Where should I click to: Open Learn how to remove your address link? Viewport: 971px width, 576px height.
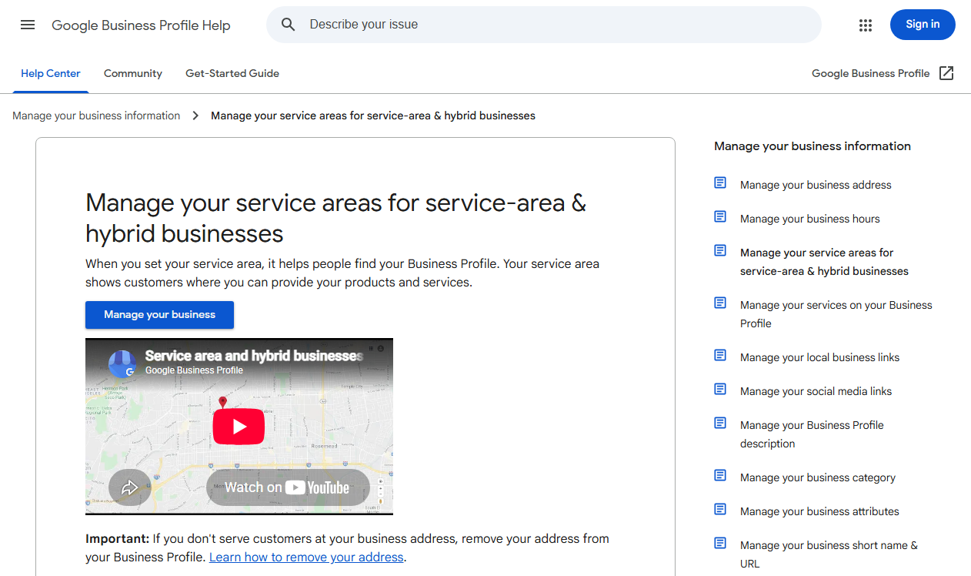click(306, 557)
